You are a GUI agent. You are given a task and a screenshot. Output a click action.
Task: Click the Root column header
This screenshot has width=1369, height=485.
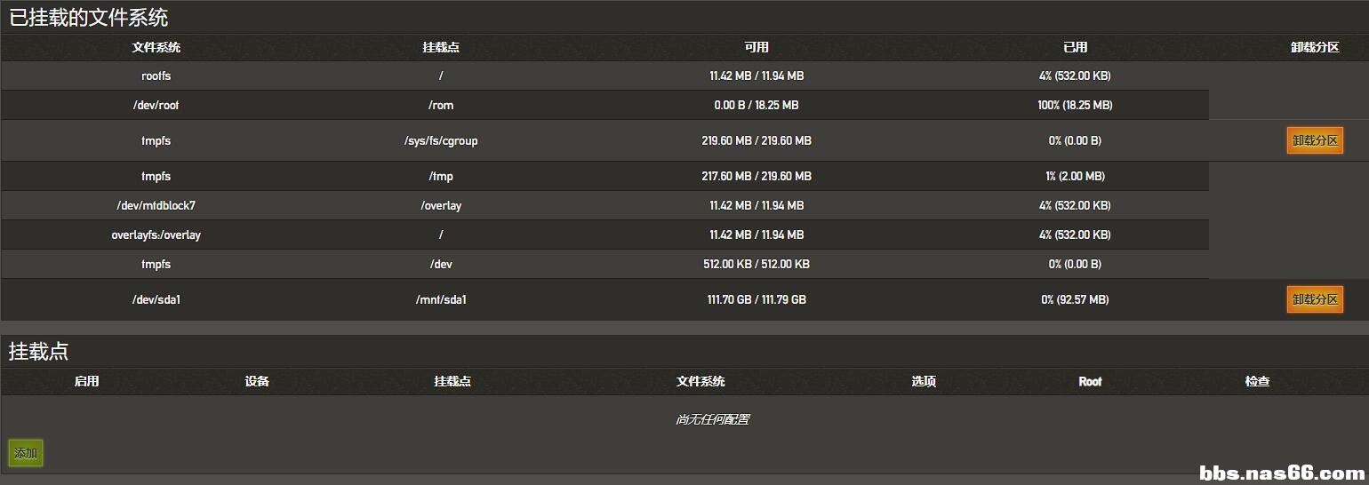click(1090, 381)
